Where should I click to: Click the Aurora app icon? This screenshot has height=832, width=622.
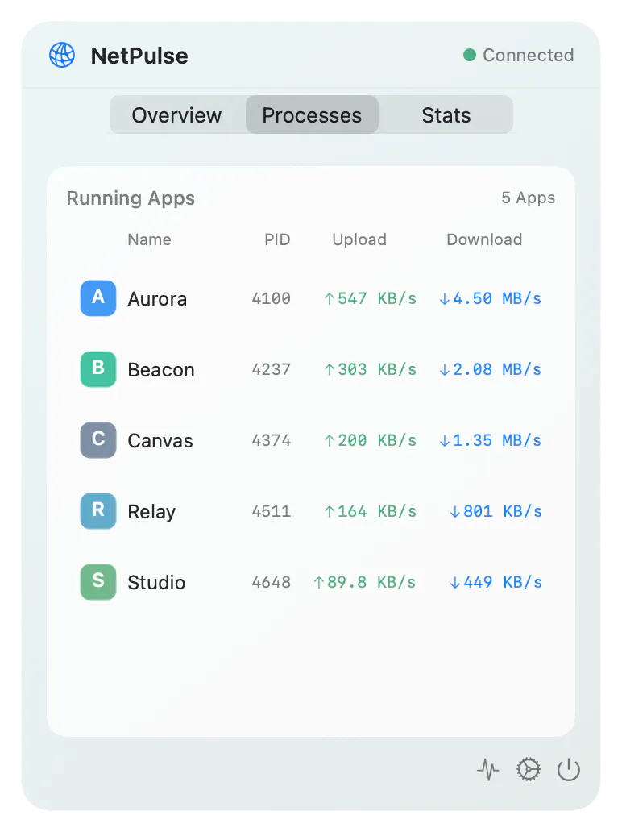click(98, 298)
